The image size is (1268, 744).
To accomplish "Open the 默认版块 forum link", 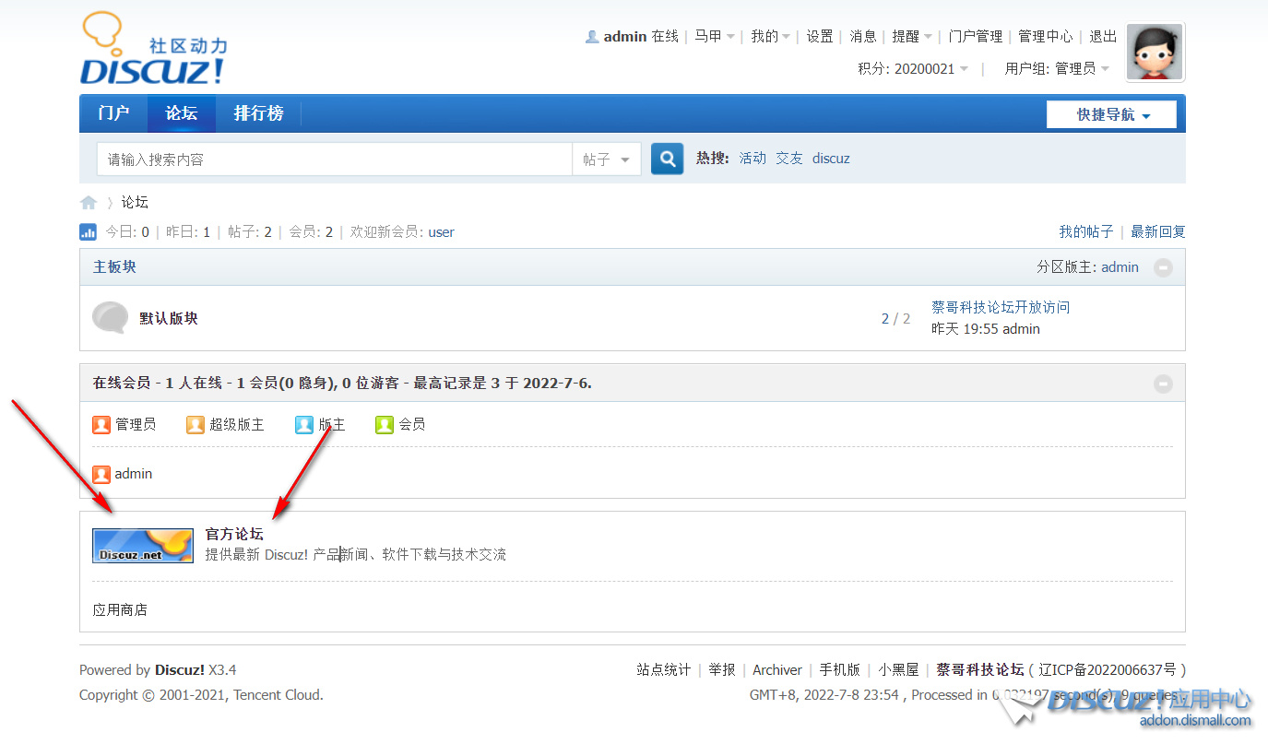I will (169, 318).
